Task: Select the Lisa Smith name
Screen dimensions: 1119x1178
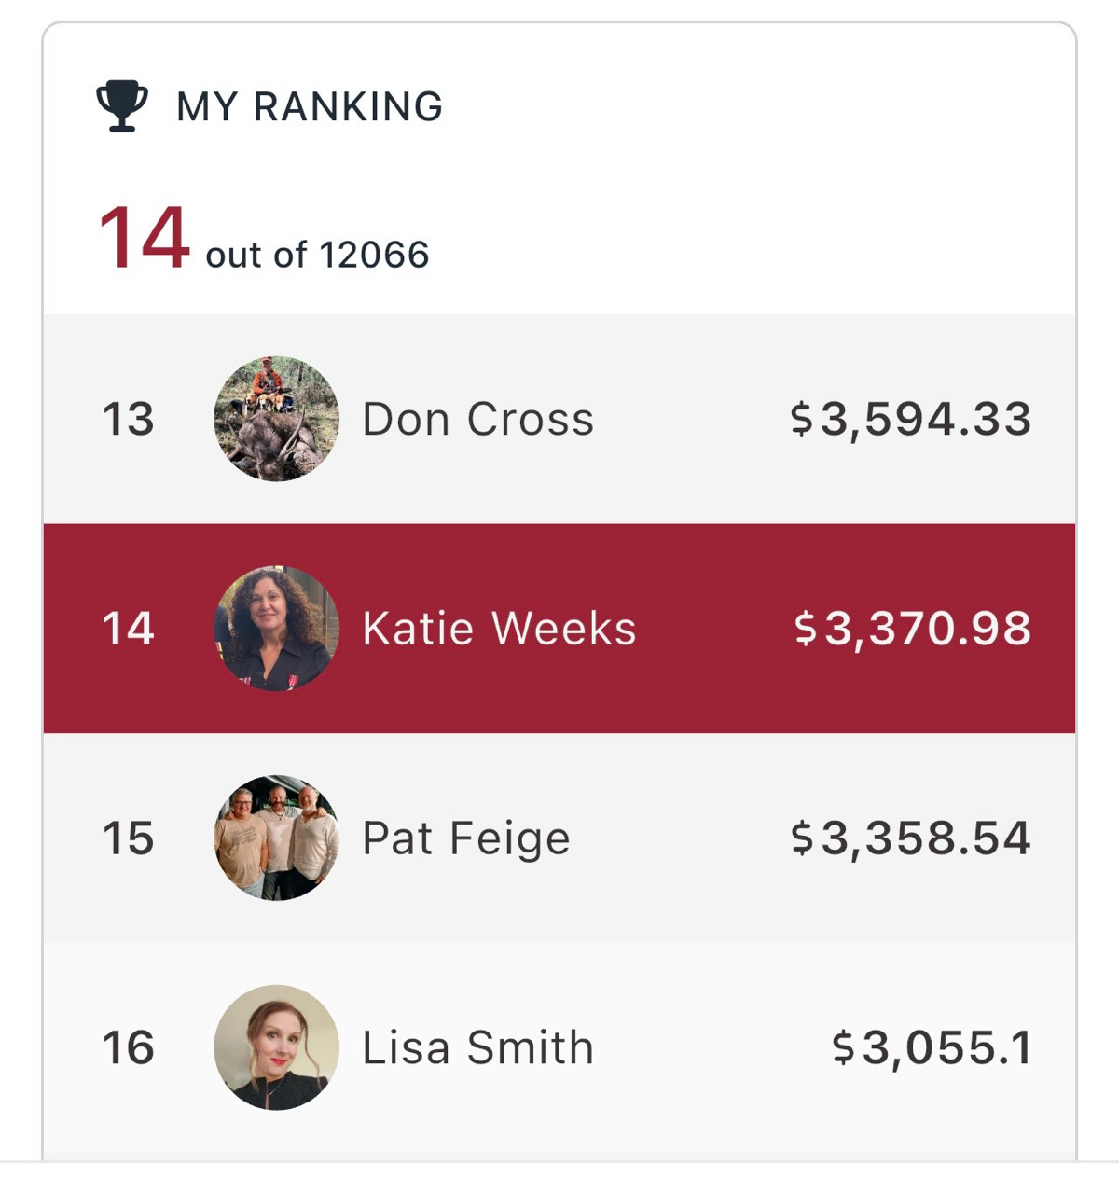Action: pyautogui.click(x=477, y=1047)
